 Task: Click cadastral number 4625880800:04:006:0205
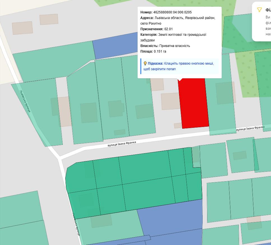tap(172, 12)
